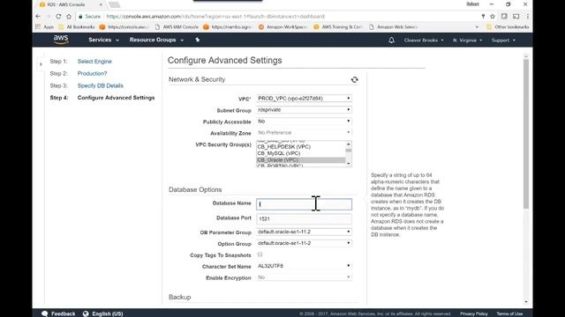Close the RDS AWS Console tab

(x=101, y=4)
